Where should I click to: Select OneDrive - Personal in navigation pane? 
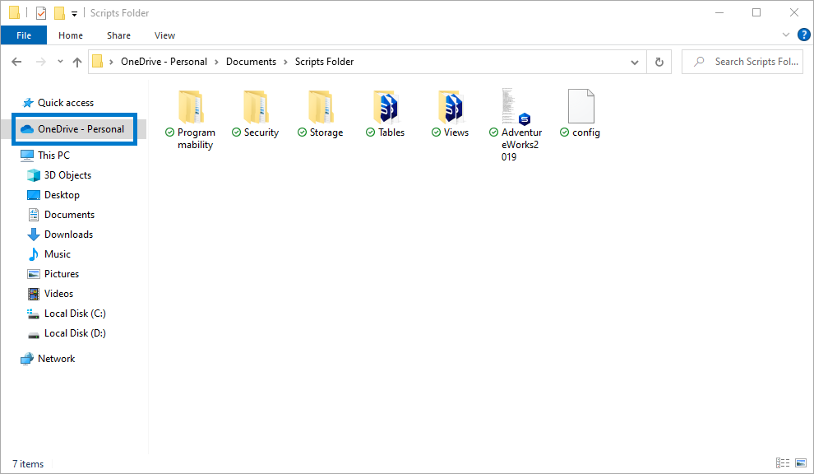[81, 129]
